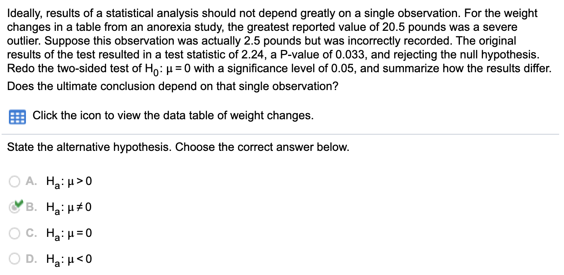Select radio button for option A

(15, 182)
